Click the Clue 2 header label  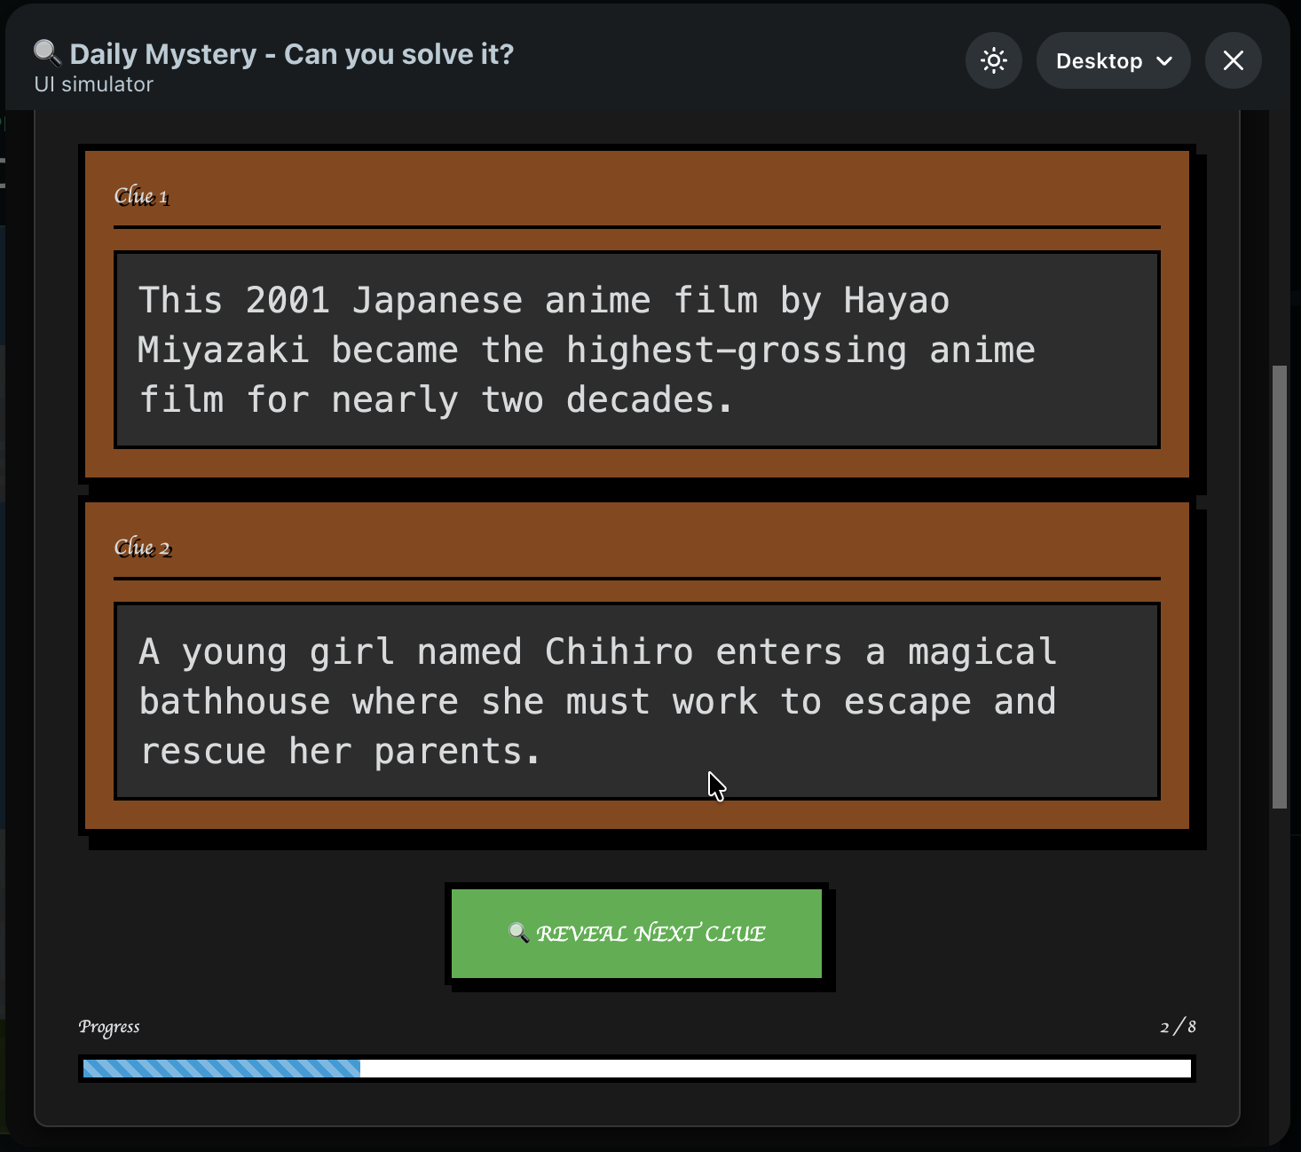[x=142, y=548]
